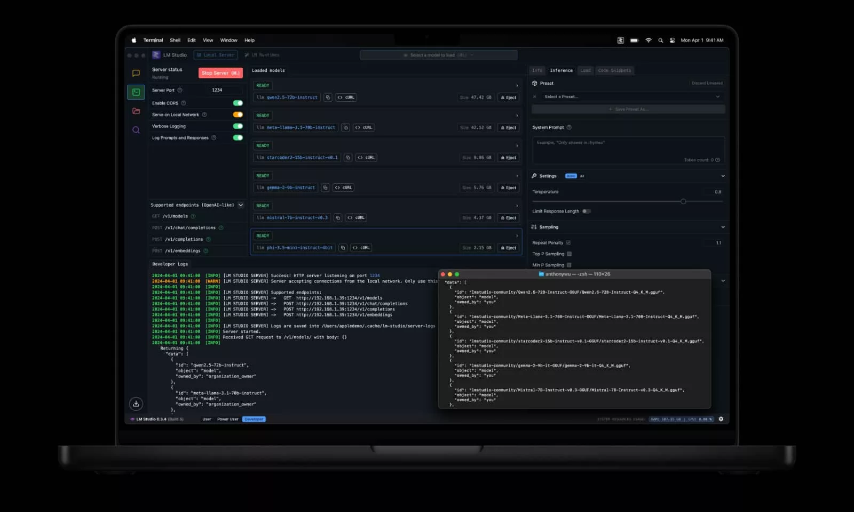Turn off Verbose Logging
Screen dimensions: 854x512
pyautogui.click(x=238, y=126)
